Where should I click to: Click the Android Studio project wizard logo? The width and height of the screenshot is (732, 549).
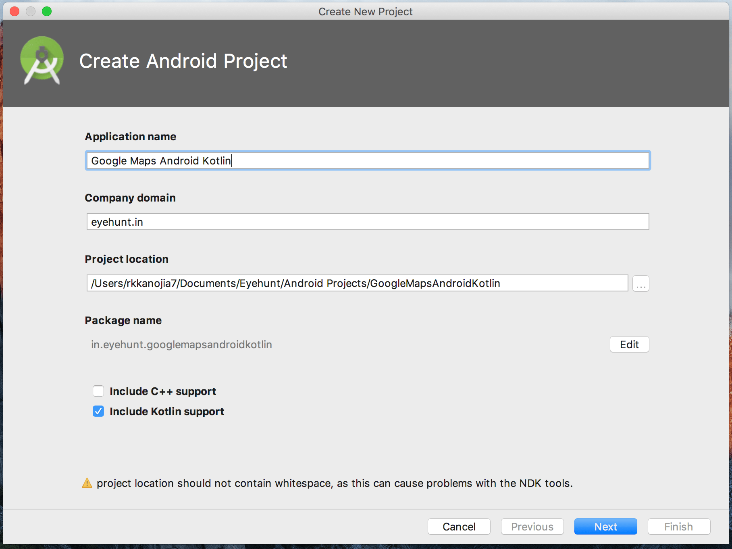tap(42, 60)
